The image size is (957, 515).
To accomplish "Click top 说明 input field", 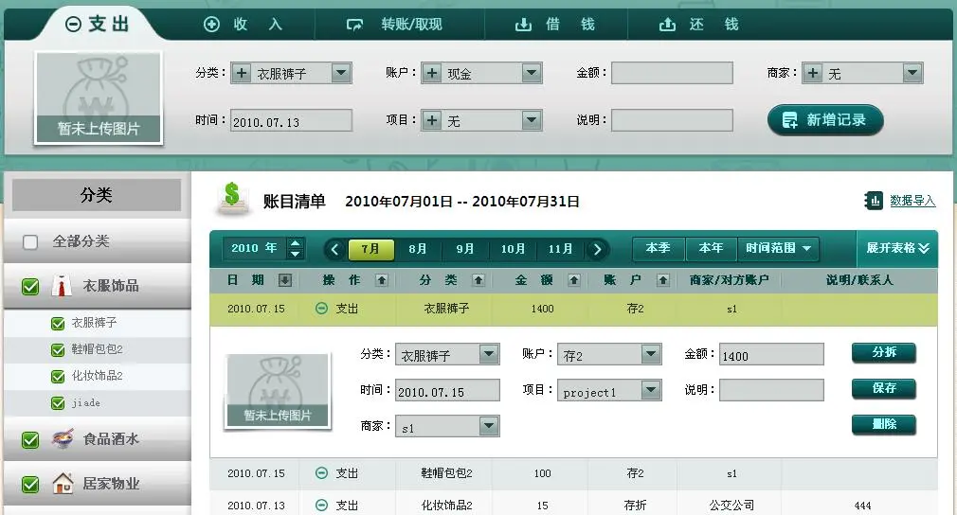I will tap(672, 120).
